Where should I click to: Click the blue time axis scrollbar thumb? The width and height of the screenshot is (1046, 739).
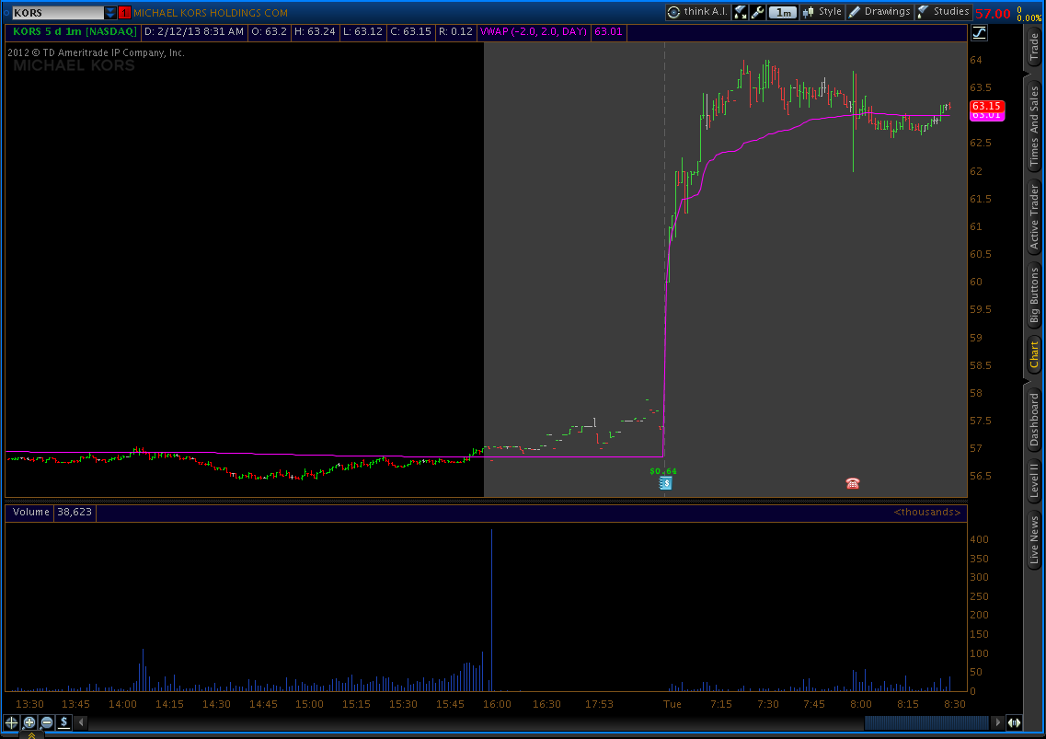(926, 722)
